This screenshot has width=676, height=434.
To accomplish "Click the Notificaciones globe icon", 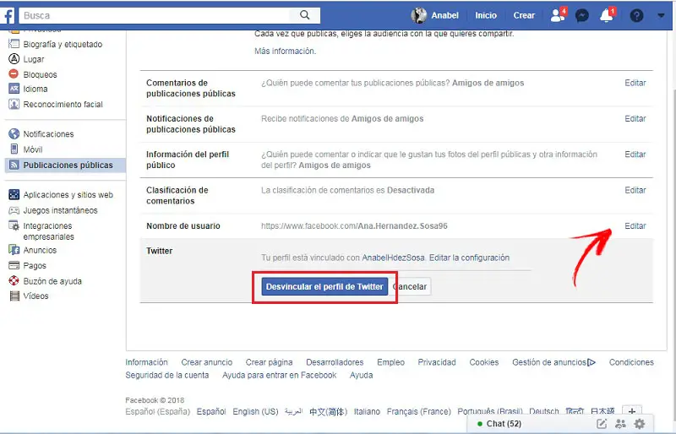I will pyautogui.click(x=14, y=134).
